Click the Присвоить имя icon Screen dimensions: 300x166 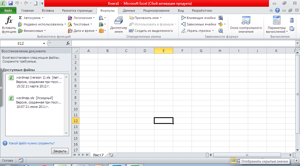[131, 18]
